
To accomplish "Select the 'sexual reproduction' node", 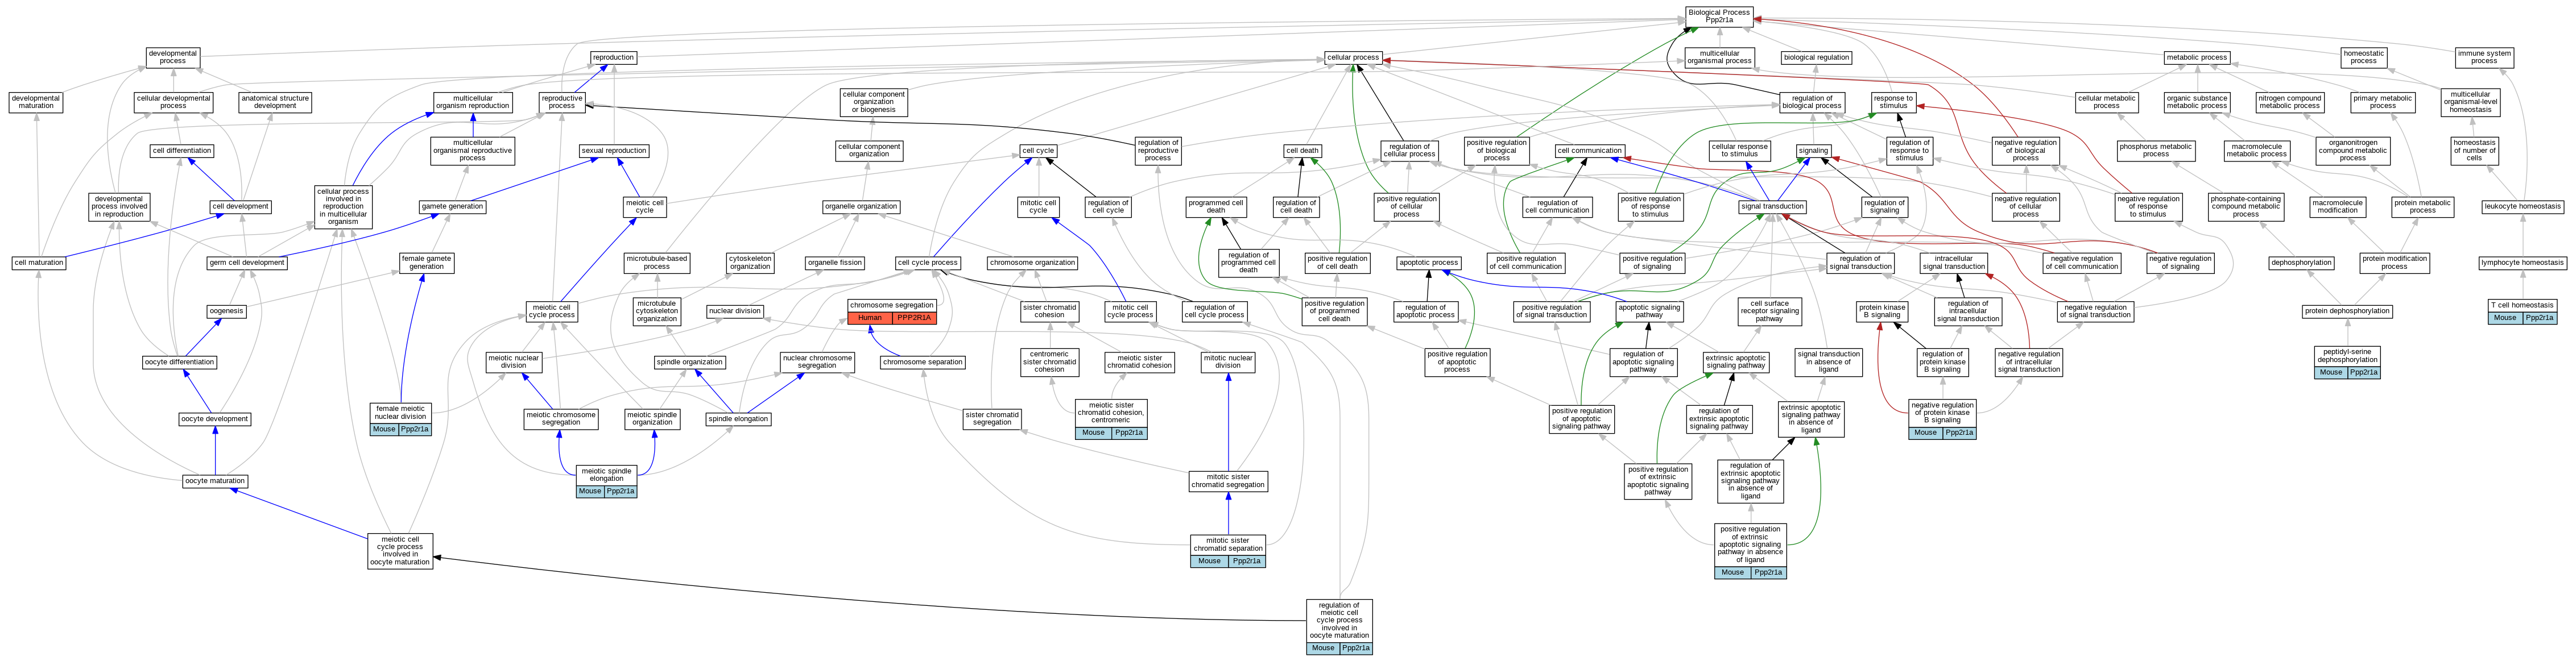I will point(614,151).
